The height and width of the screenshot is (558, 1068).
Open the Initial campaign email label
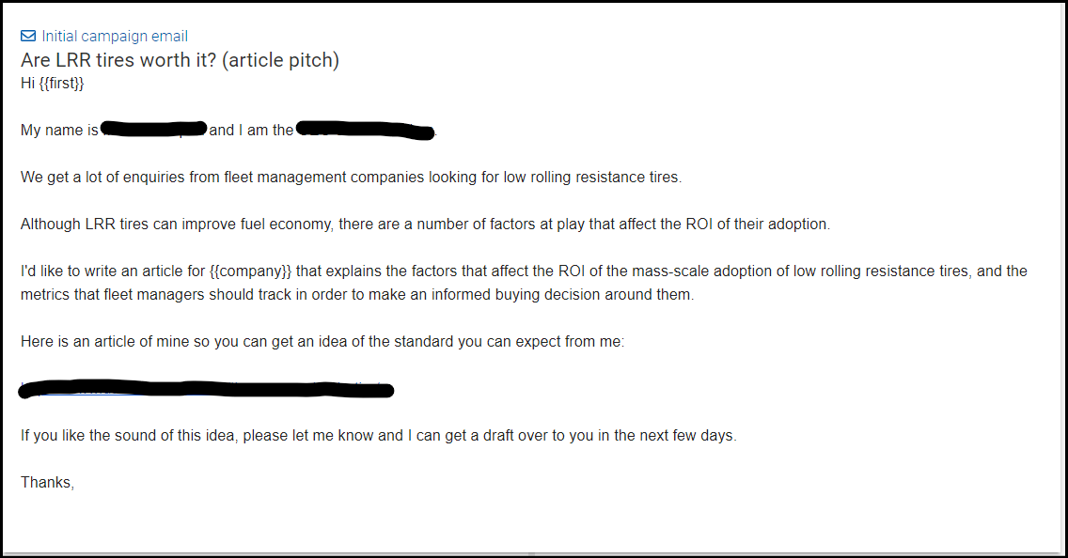click(115, 37)
